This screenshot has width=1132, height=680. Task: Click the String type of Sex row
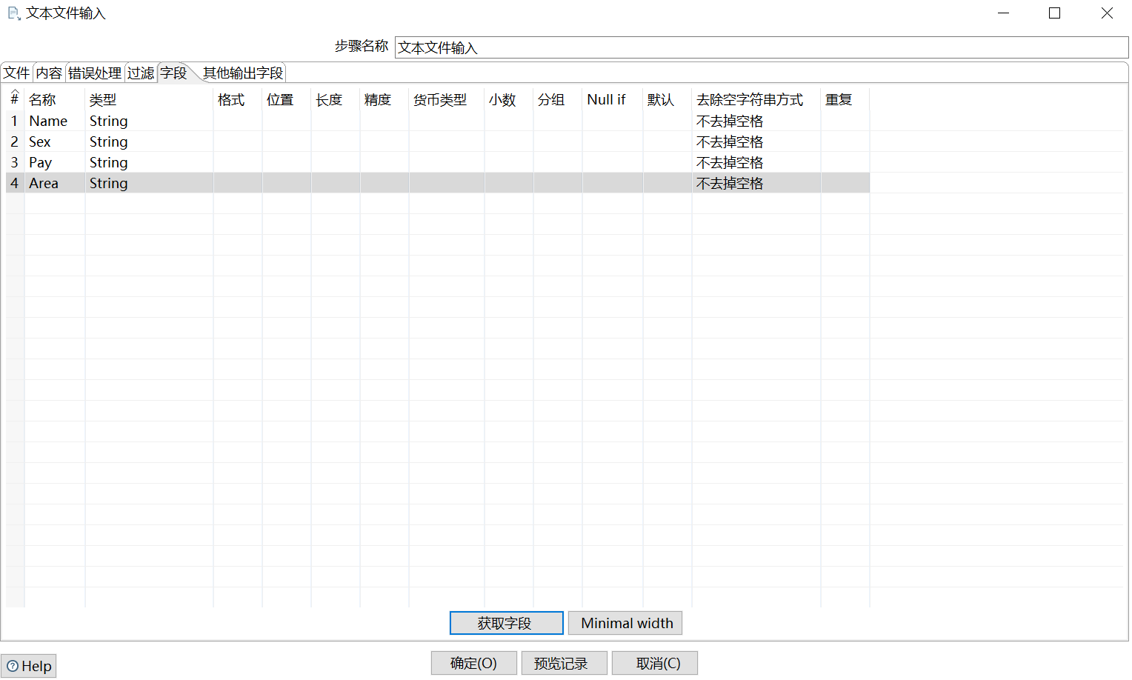pyautogui.click(x=149, y=141)
